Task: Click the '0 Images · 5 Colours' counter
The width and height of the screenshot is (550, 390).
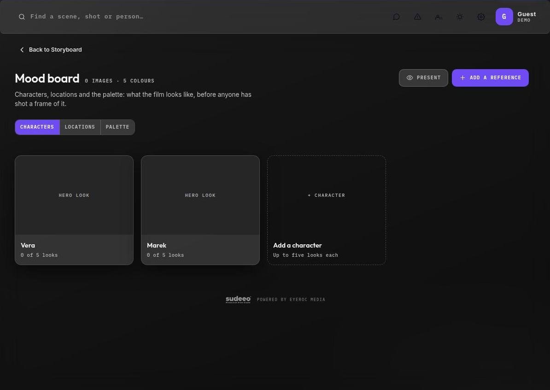Action: (120, 81)
